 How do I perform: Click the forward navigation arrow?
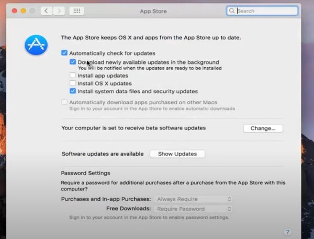click(x=59, y=11)
